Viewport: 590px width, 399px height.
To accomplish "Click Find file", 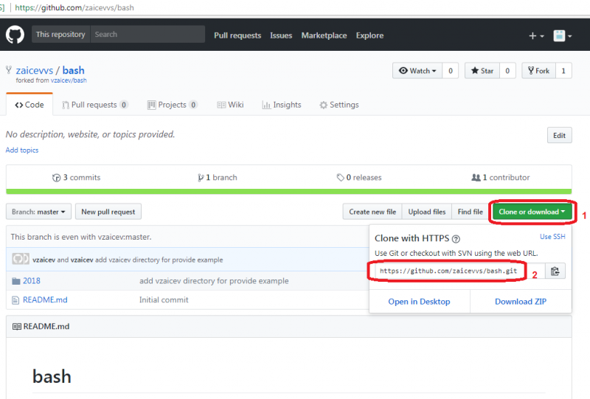I will point(471,212).
